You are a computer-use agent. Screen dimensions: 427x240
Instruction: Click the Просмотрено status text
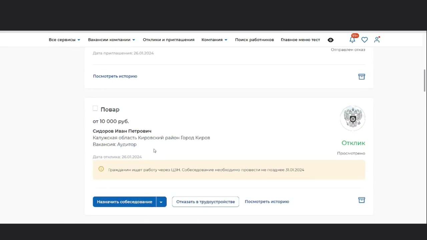[x=351, y=153]
